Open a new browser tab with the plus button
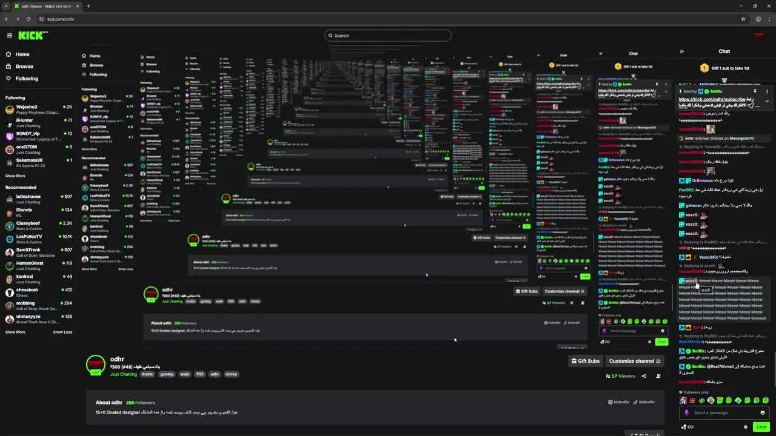 [88, 6]
